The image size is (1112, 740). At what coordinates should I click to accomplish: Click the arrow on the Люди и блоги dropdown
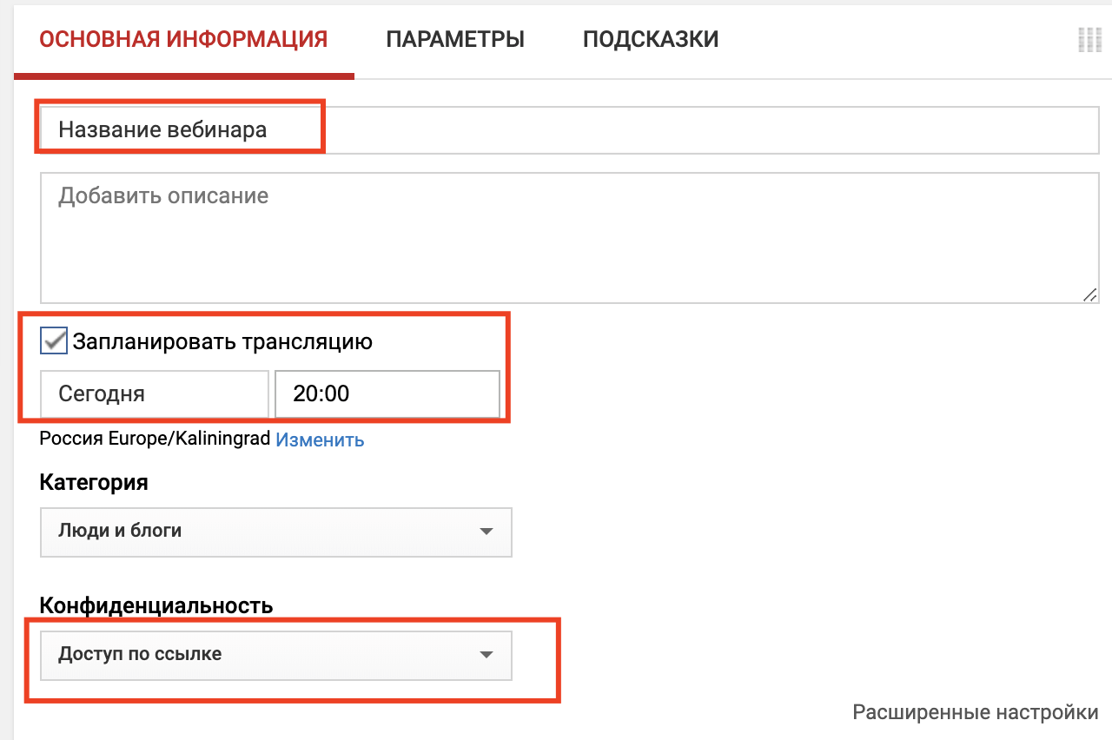point(486,532)
